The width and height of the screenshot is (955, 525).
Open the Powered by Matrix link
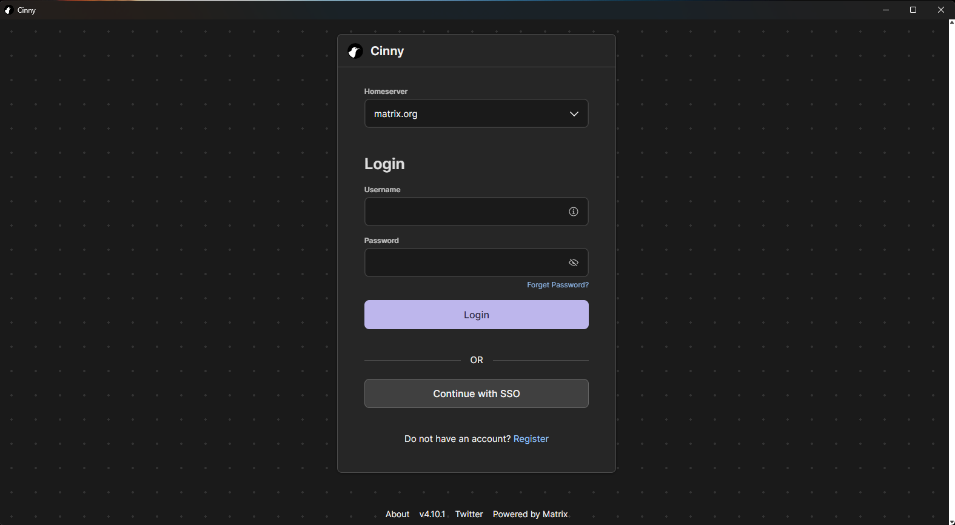coord(531,514)
